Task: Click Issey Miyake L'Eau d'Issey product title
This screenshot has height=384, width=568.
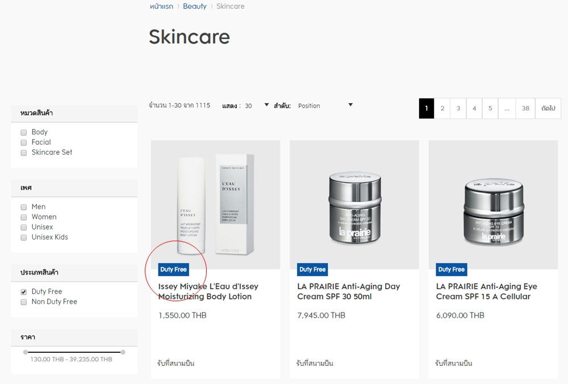Action: (208, 292)
